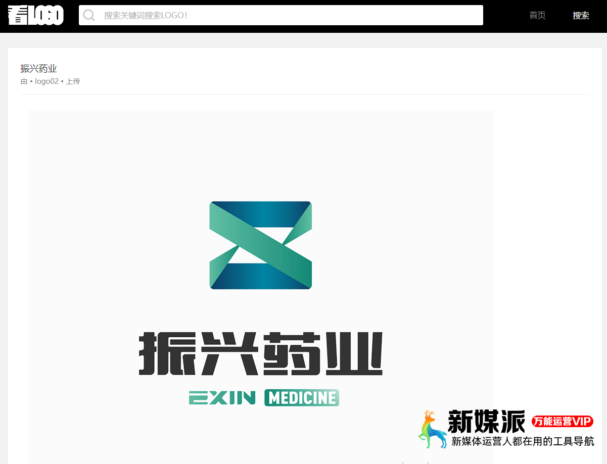Click the red 万能运营VIP badge
The image size is (607, 464).
pos(563,421)
